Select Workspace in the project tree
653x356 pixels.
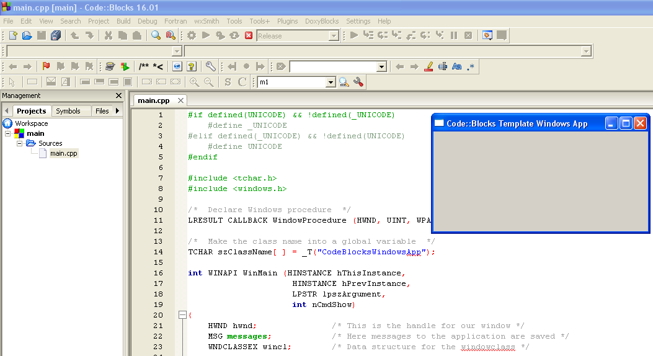[32, 123]
